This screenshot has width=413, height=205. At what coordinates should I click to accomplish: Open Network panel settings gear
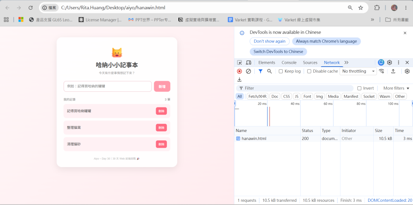(x=407, y=71)
